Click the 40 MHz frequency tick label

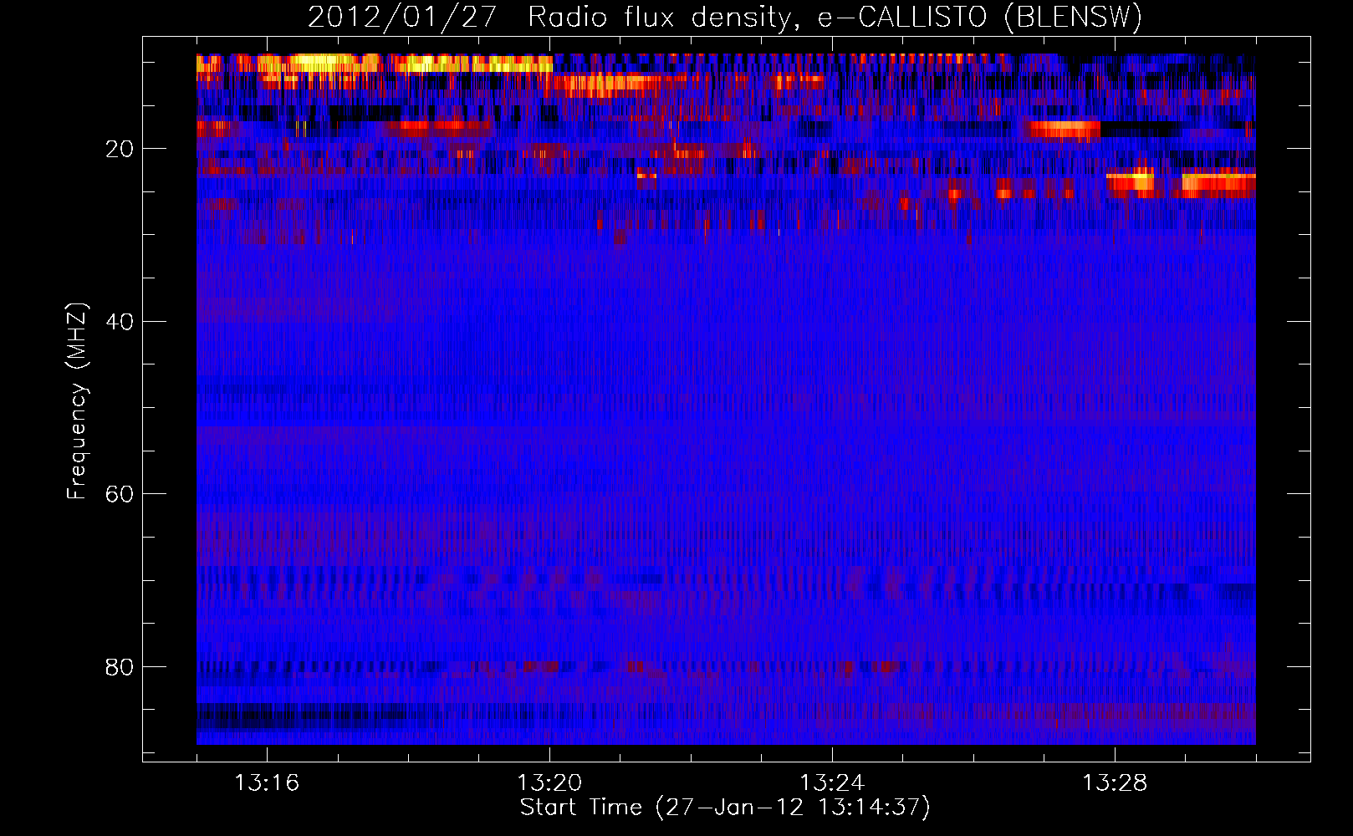[120, 323]
